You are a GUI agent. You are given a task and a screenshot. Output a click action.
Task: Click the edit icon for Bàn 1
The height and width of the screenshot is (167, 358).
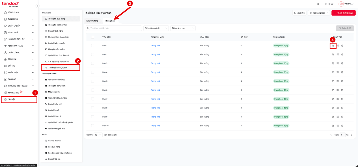tap(333, 45)
